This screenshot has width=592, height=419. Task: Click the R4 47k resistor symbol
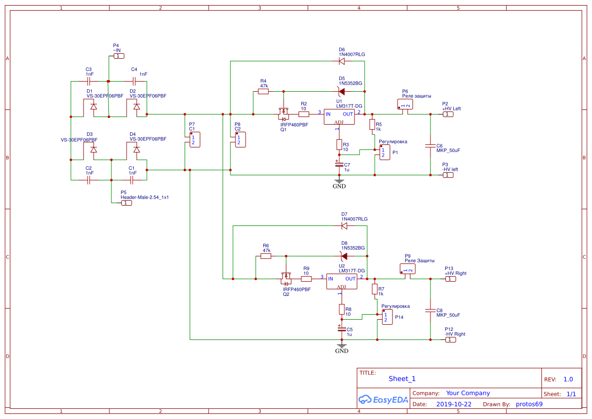click(263, 92)
